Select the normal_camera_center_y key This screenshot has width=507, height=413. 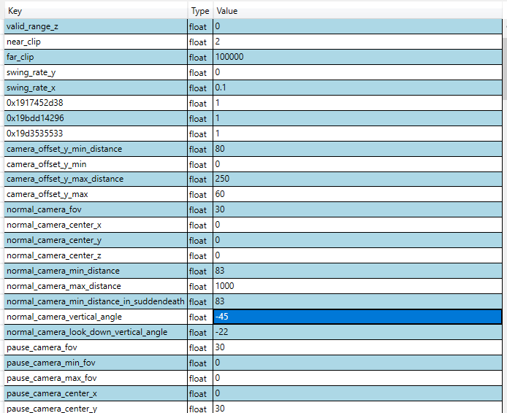point(96,241)
